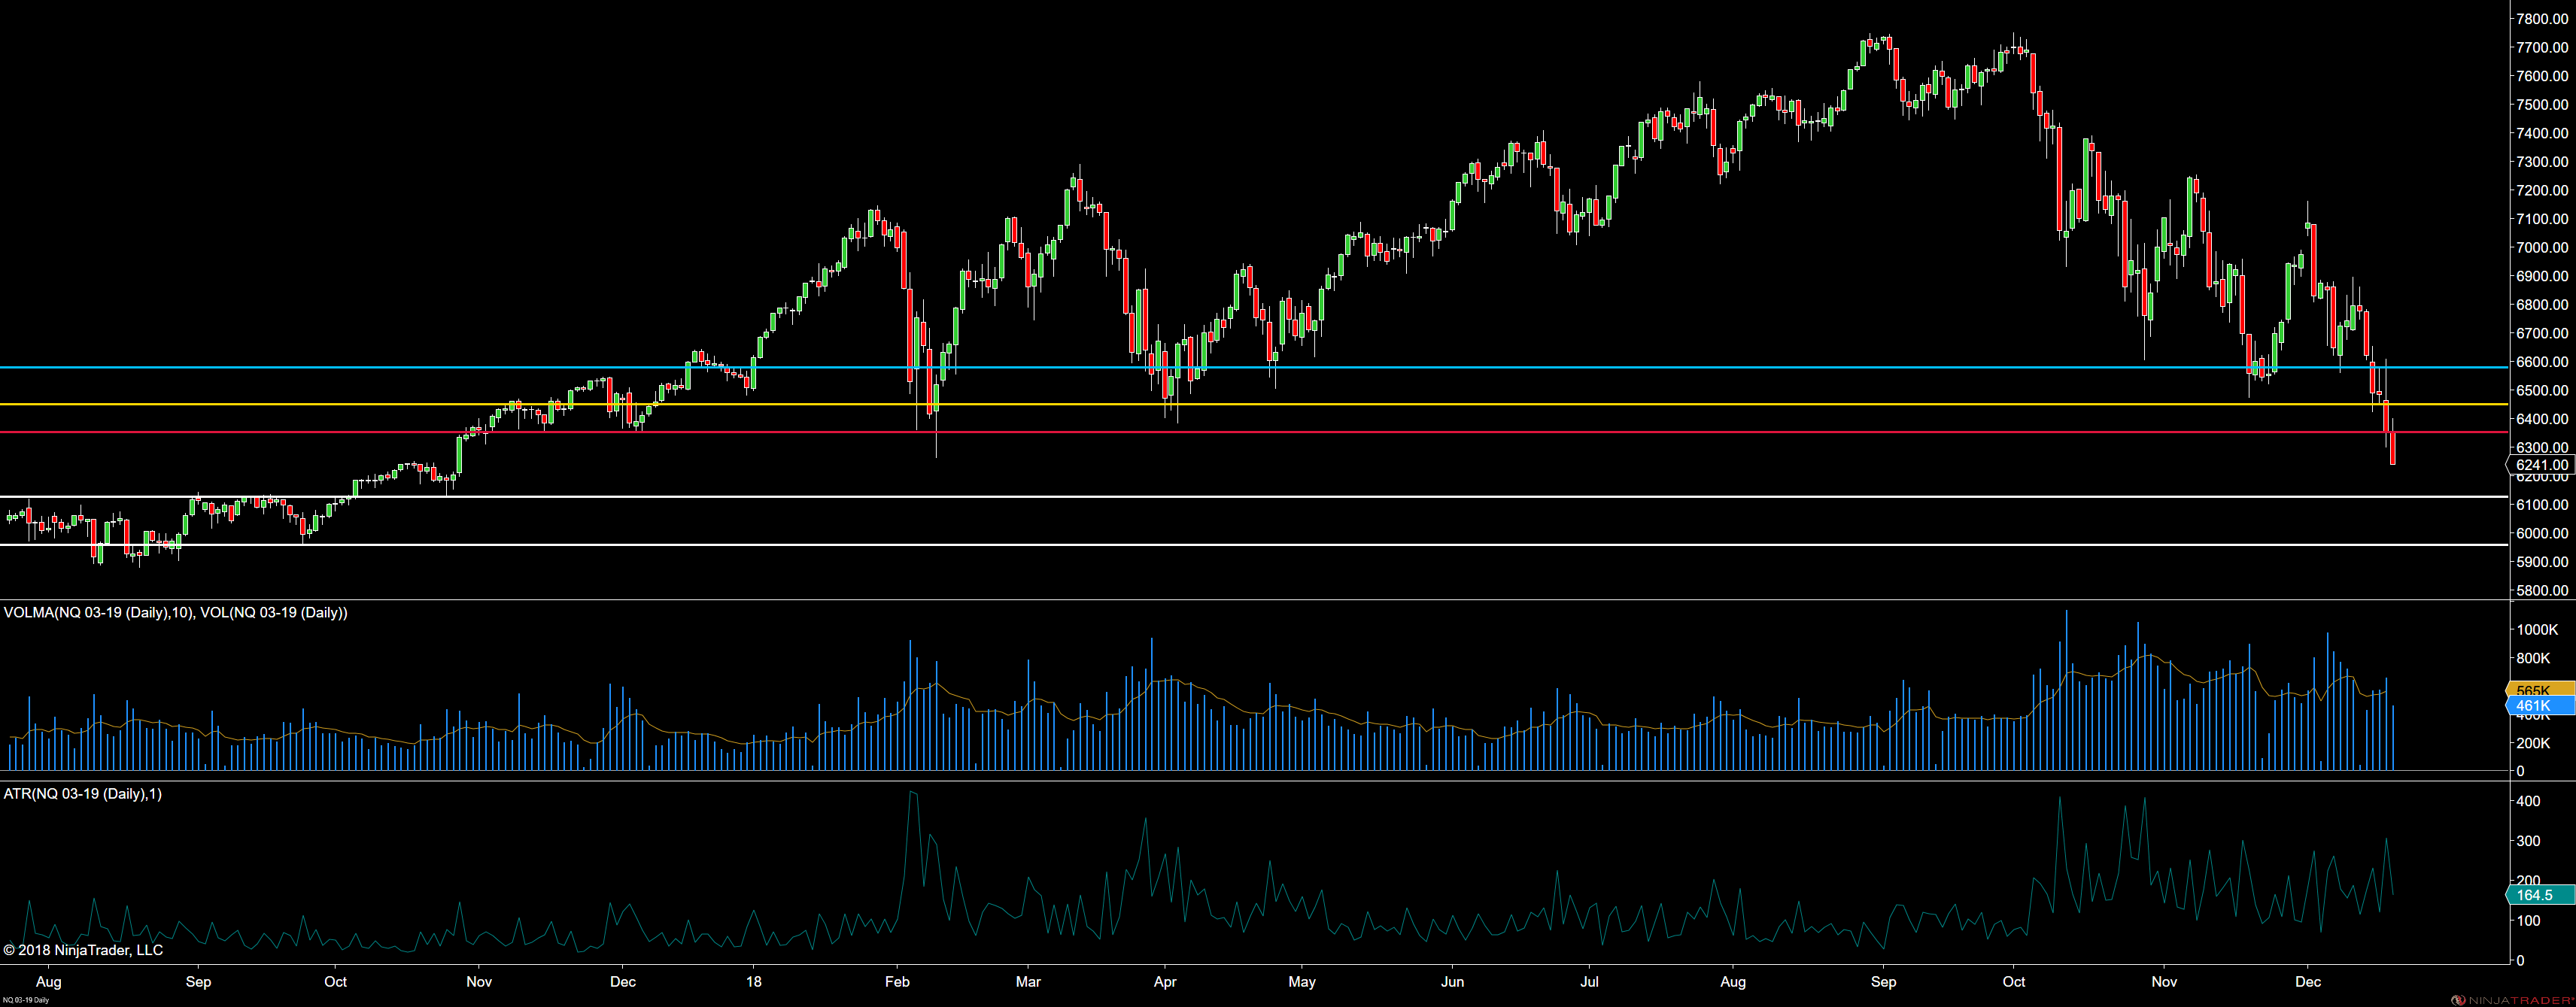Click the 7100.00 price axis label

click(2542, 218)
